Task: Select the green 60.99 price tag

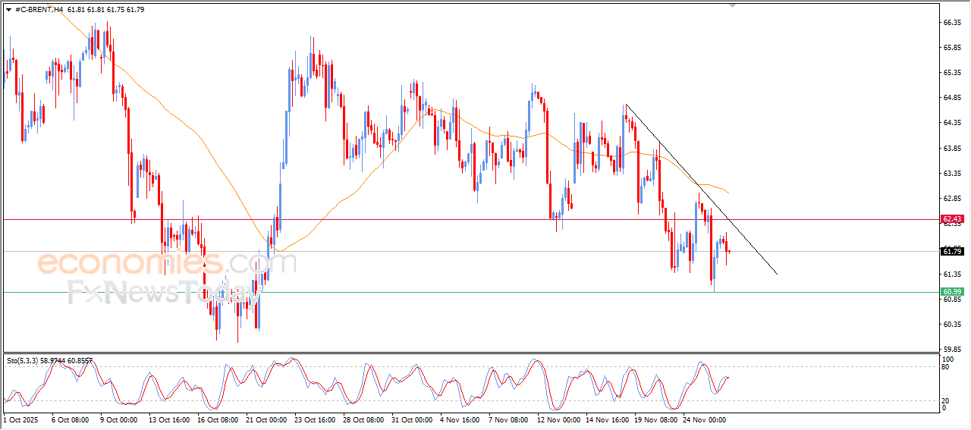Action: point(952,292)
